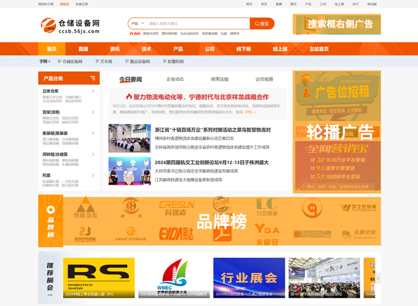Click the 仓储设备网 site logo
The width and height of the screenshot is (418, 306).
[x=70, y=25]
